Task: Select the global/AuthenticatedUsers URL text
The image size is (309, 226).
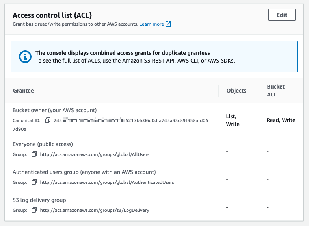Action: pyautogui.click(x=107, y=182)
